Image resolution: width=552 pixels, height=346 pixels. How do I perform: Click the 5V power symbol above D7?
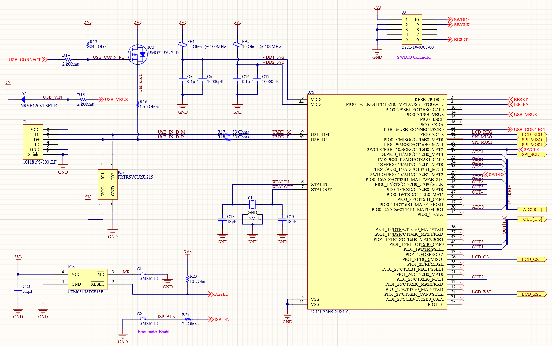[x=8, y=83]
